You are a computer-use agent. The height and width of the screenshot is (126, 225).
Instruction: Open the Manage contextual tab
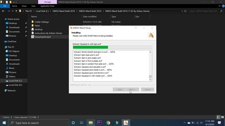click(x=47, y=2)
